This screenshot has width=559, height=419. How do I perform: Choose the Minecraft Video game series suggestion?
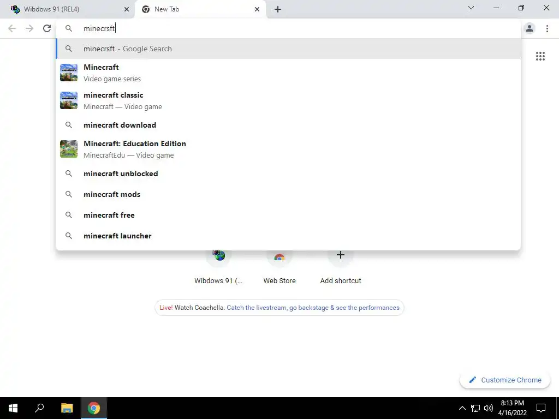click(288, 73)
